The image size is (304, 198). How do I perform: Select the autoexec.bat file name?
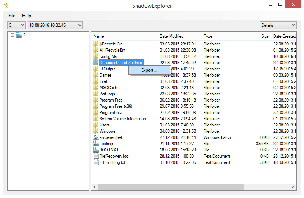111,137
